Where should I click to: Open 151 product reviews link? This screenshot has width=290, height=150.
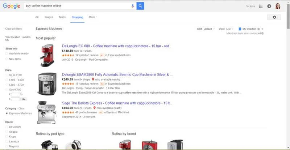coord(87,84)
